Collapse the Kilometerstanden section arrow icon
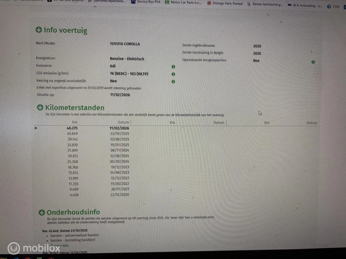346x259 pixels. [x=40, y=108]
